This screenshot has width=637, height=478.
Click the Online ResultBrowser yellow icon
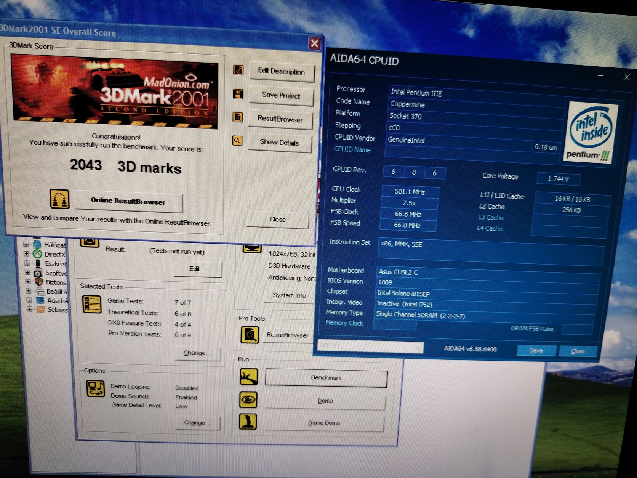59,199
